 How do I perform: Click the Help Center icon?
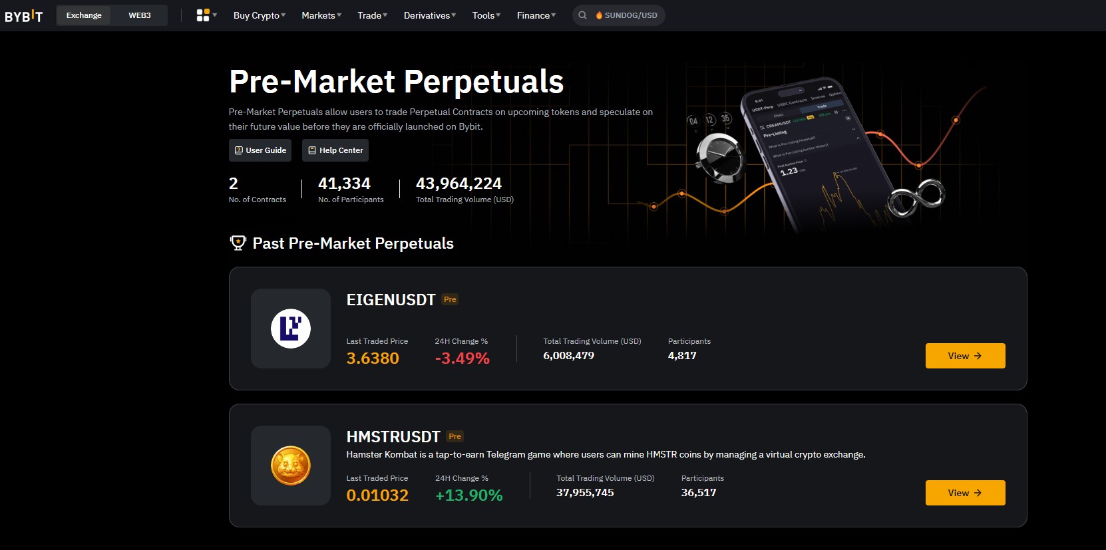pos(313,150)
